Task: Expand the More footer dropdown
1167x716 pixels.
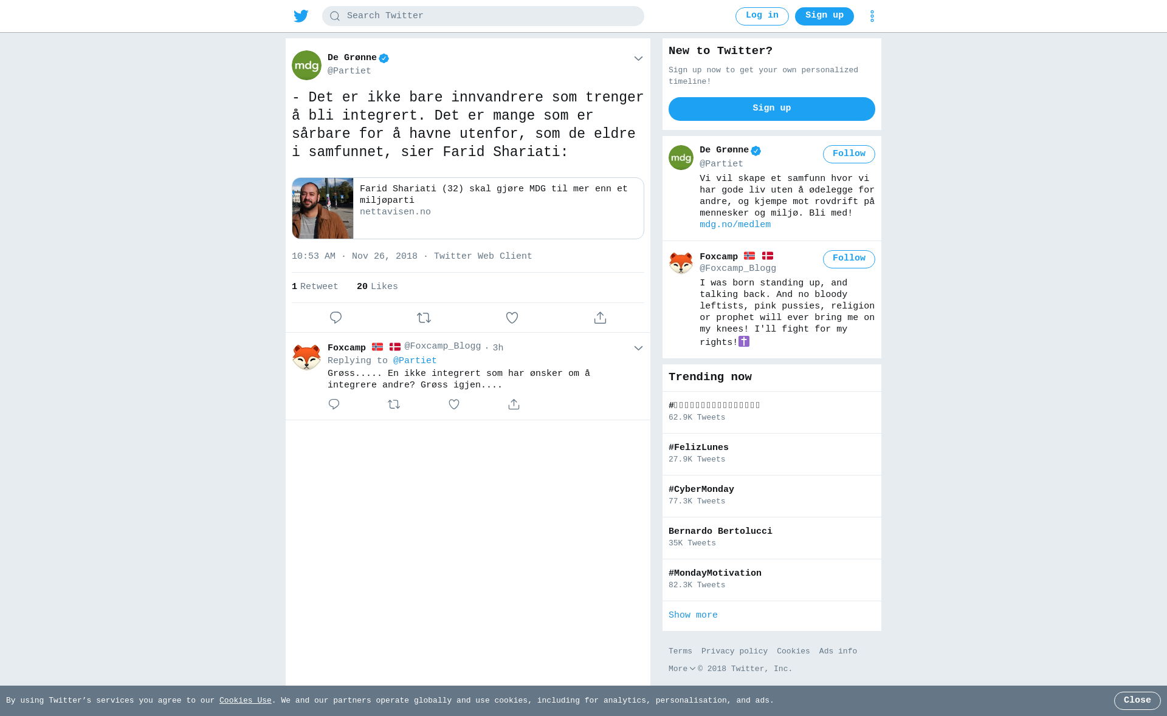Action: coord(682,669)
